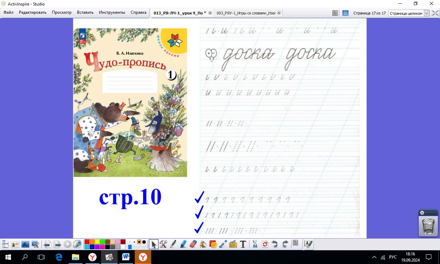Image resolution: width=440 pixels, height=264 pixels.
Task: Start the ExpressPoll play button
Action: (67, 244)
